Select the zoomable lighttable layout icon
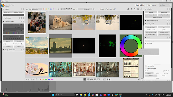The width and height of the screenshot is (173, 97). (x=88, y=79)
